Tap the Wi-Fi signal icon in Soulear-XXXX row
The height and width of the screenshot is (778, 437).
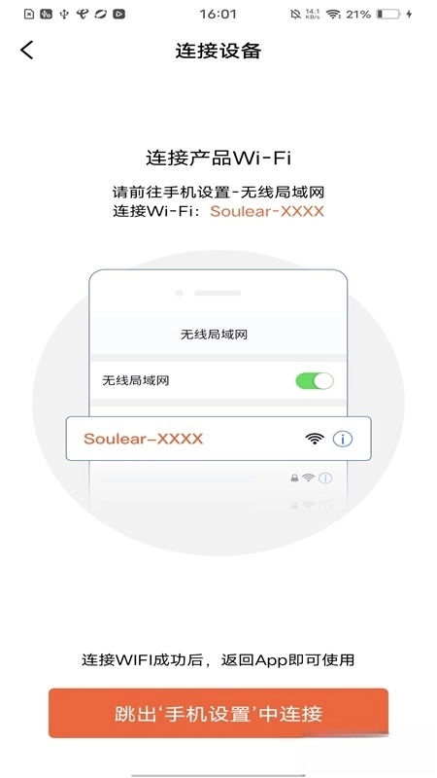coord(315,439)
